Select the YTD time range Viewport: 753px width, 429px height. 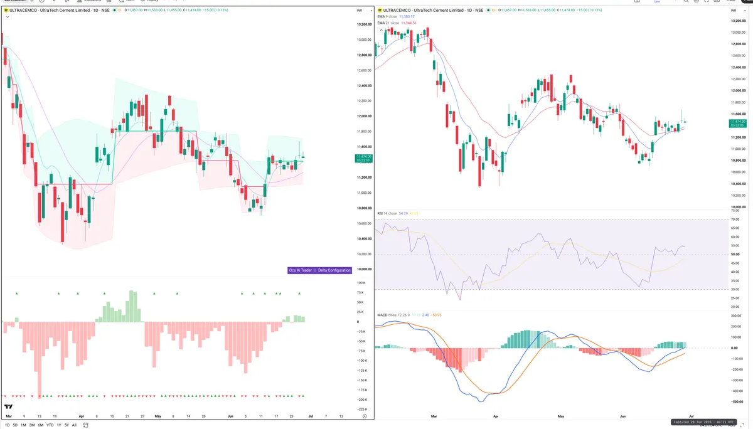(50, 425)
